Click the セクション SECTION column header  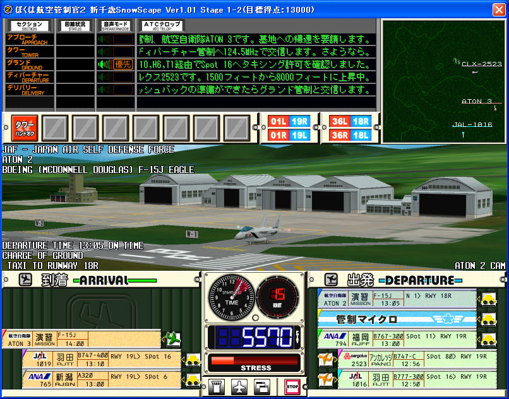click(x=29, y=26)
